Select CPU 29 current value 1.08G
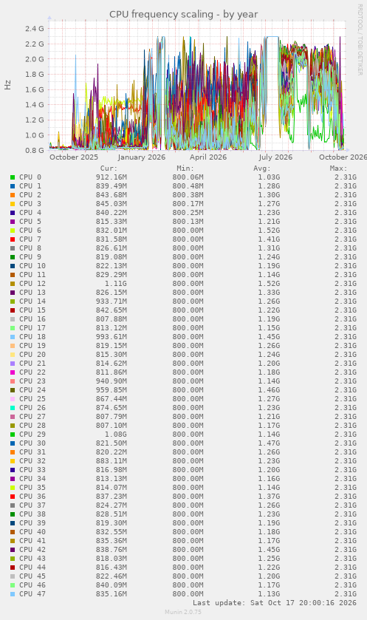This screenshot has height=620, width=367. 116,435
